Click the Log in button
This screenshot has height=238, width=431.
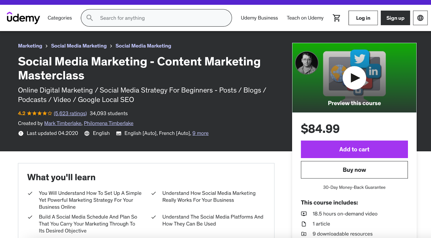coord(363,18)
